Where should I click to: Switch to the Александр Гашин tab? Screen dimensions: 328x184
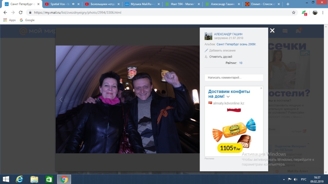pos(223,4)
